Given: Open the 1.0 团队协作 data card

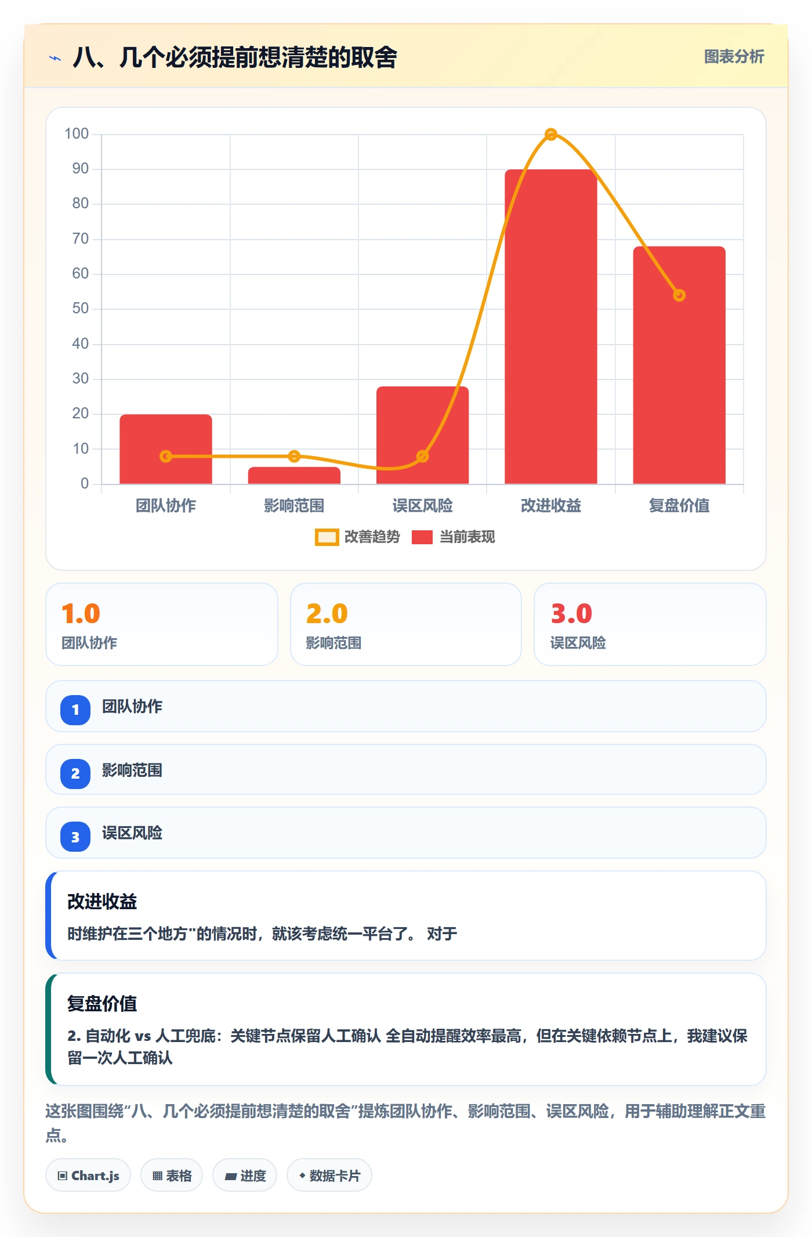Looking at the screenshot, I should (x=162, y=624).
